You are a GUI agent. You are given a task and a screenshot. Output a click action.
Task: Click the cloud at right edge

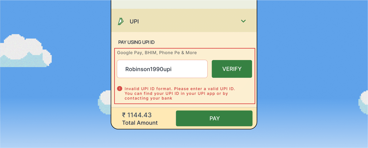pos(363,102)
